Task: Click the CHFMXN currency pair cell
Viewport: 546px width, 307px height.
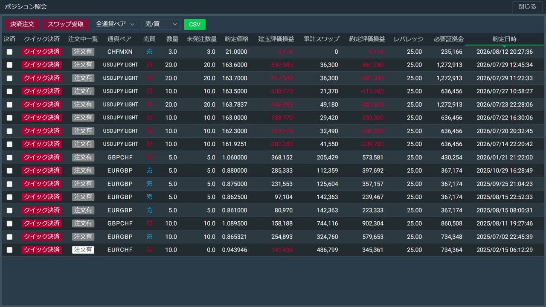Action: point(120,52)
